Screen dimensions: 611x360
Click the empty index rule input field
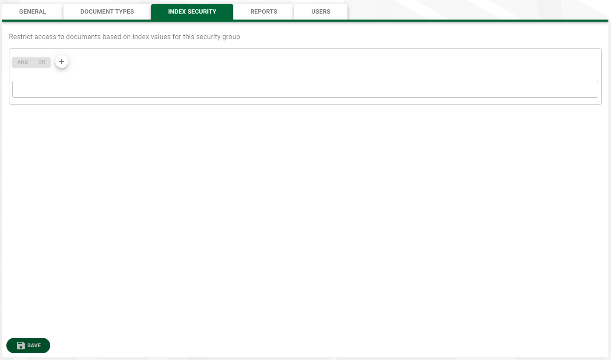click(305, 89)
